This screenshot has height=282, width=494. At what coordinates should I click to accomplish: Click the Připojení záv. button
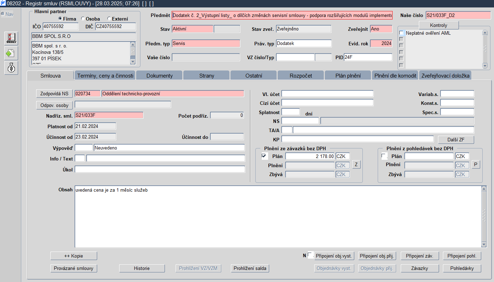coord(420,256)
